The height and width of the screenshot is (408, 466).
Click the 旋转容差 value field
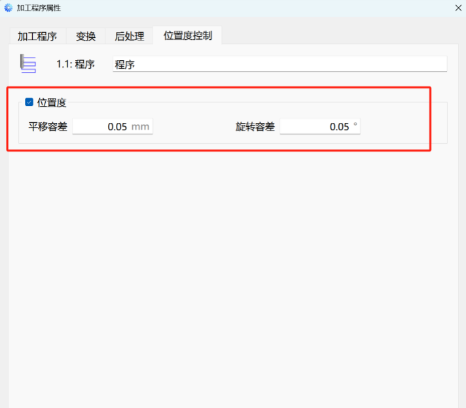320,126
